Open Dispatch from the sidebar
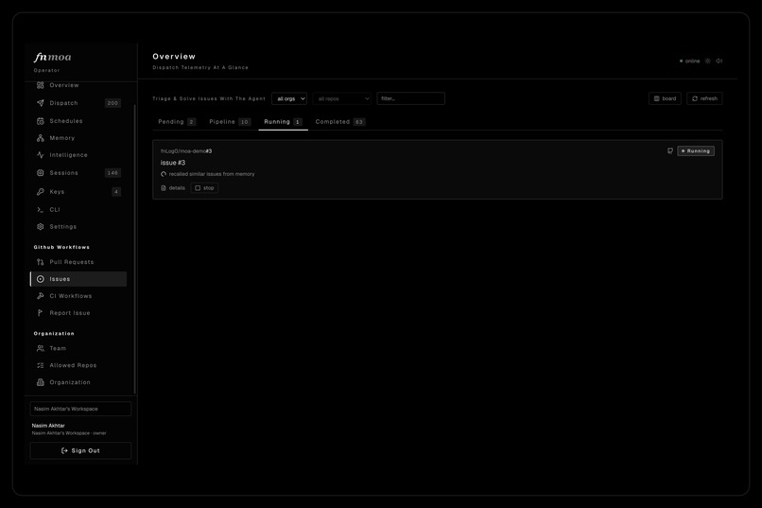Screen dimensions: 762x508 click(x=78, y=103)
